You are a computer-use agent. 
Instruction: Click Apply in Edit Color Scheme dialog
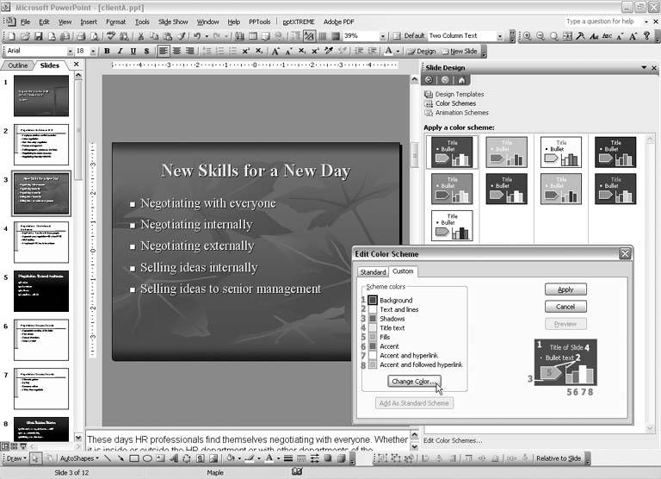coord(565,290)
